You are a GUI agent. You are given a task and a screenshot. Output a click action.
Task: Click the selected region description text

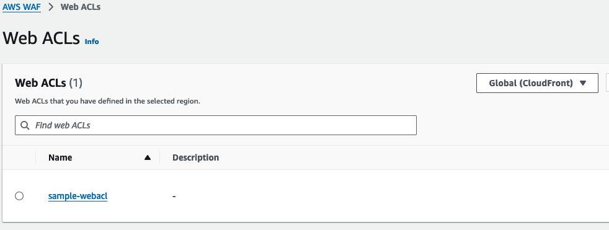tap(107, 102)
